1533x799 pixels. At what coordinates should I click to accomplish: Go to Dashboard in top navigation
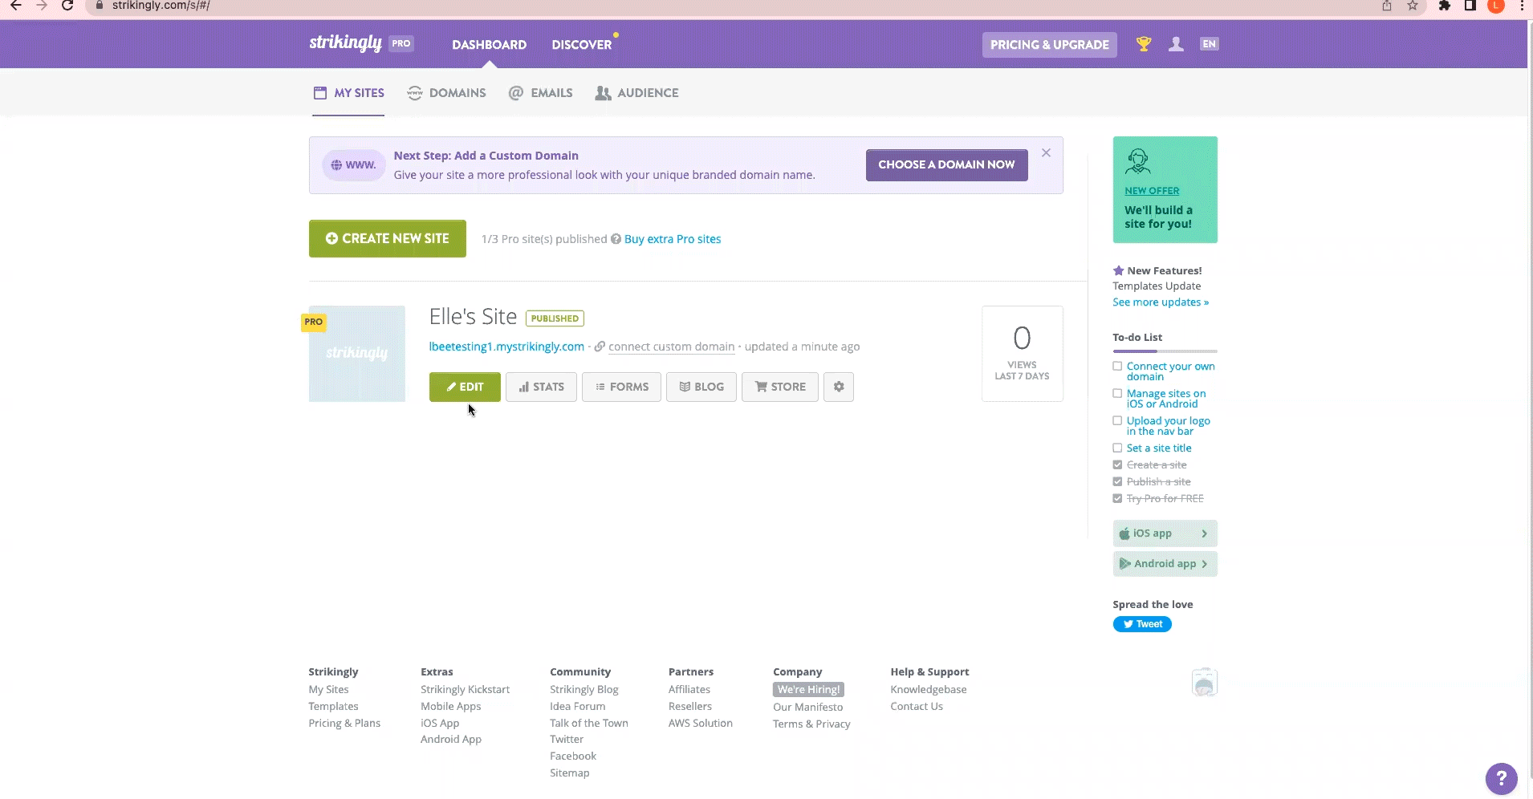pos(490,45)
